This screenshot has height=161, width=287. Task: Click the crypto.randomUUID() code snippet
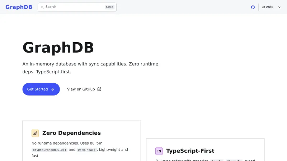tap(50, 150)
